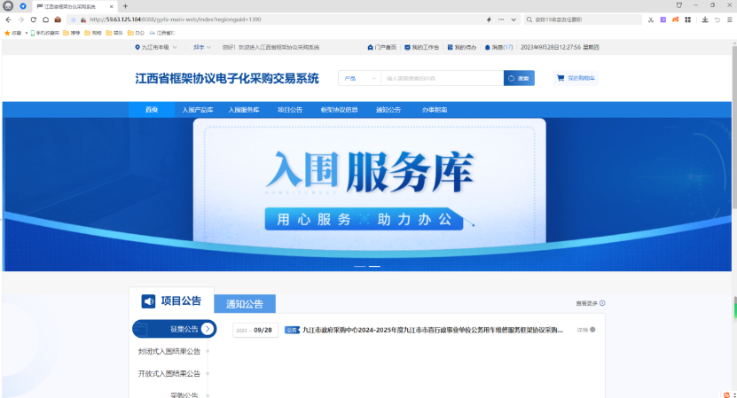Open 办事指南 navigation menu
This screenshot has height=398, width=737.
pyautogui.click(x=435, y=110)
